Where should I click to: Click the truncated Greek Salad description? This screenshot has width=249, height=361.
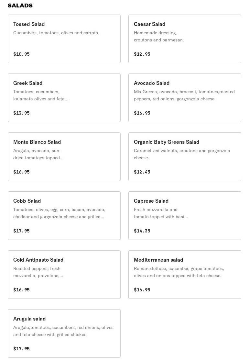coord(41,96)
